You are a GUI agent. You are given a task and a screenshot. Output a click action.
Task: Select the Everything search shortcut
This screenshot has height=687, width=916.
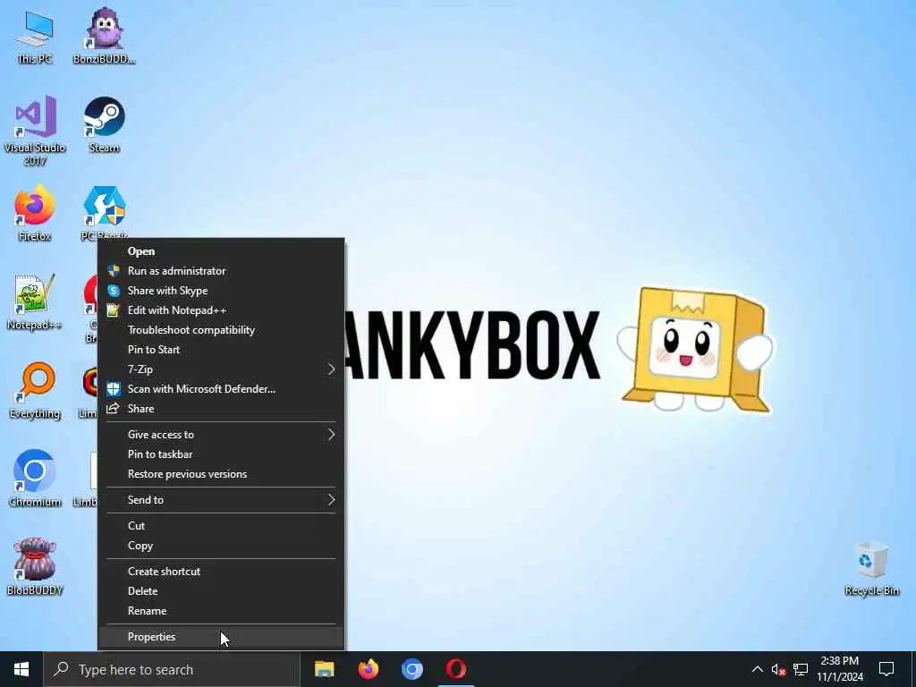pyautogui.click(x=35, y=391)
